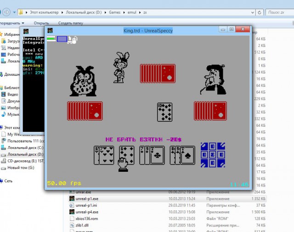The height and width of the screenshot is (232, 294).
Task: Play the 7 of hearts card
Action: [106, 155]
